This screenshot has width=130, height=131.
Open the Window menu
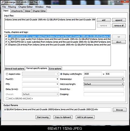(39, 7)
